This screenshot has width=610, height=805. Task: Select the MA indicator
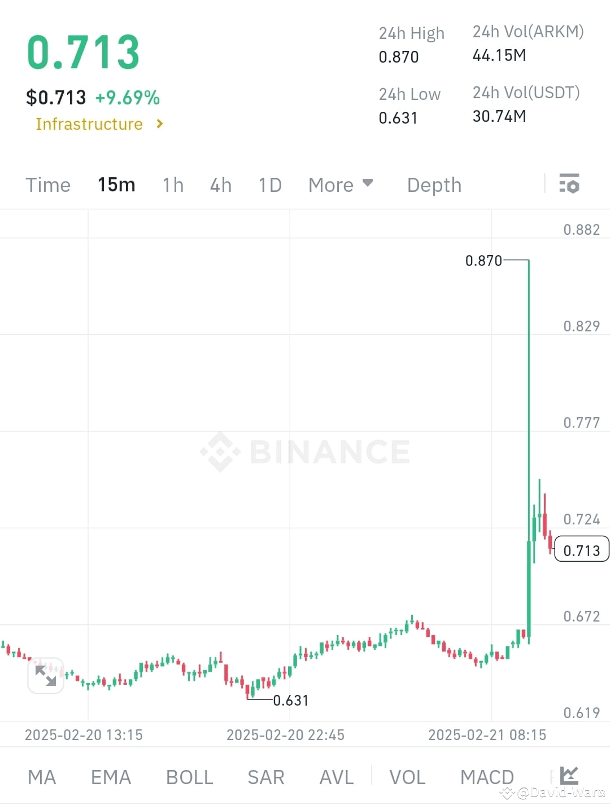click(42, 777)
